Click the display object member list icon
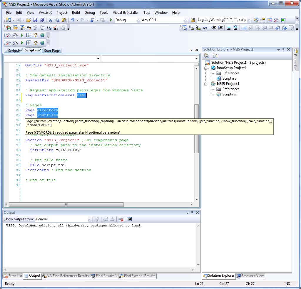This screenshot has width=301, height=289. [x=184, y=28]
